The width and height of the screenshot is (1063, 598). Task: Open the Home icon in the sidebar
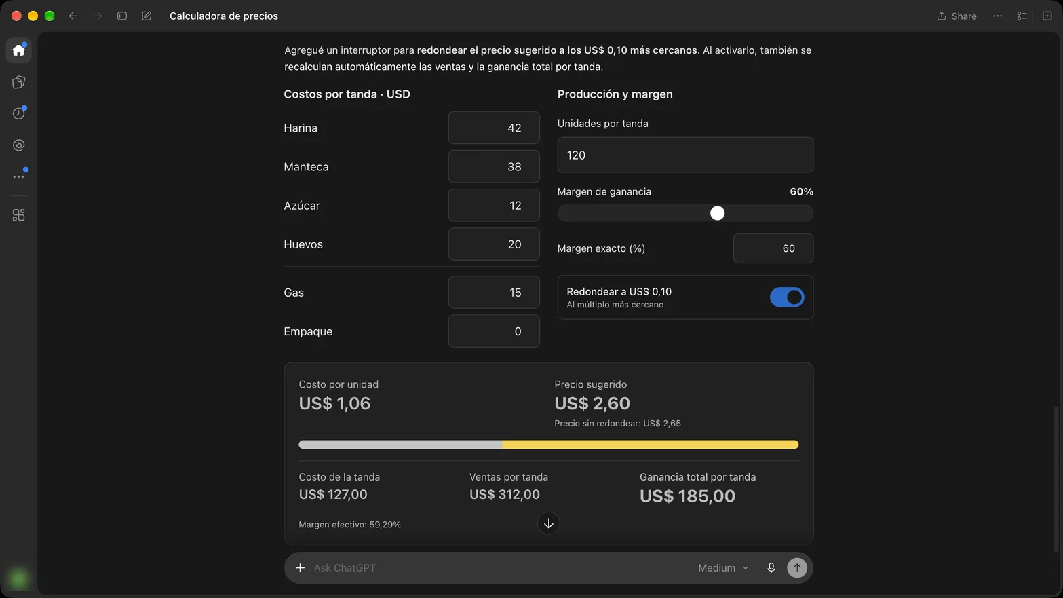tap(18, 50)
